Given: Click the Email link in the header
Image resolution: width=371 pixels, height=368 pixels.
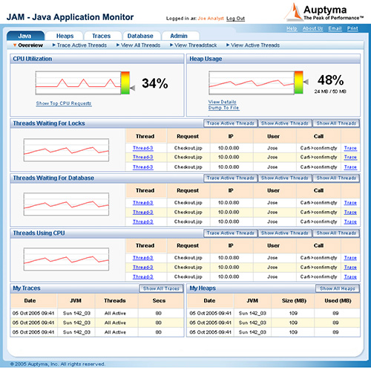Looking at the screenshot, I should [x=335, y=28].
